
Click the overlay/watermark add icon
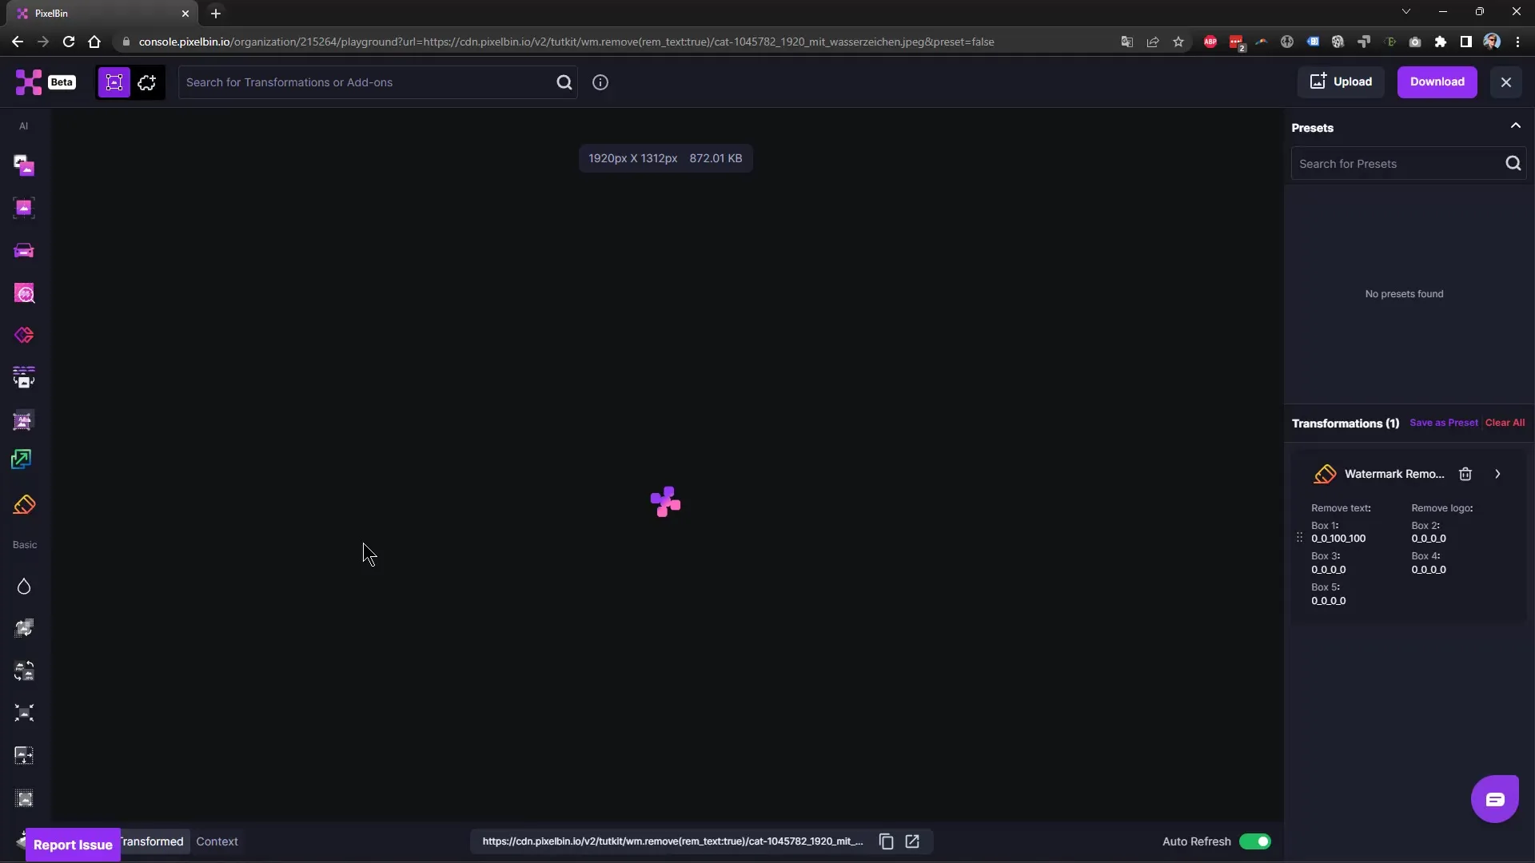coord(23,420)
